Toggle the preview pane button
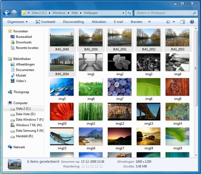201x174 pixels. click(183, 22)
